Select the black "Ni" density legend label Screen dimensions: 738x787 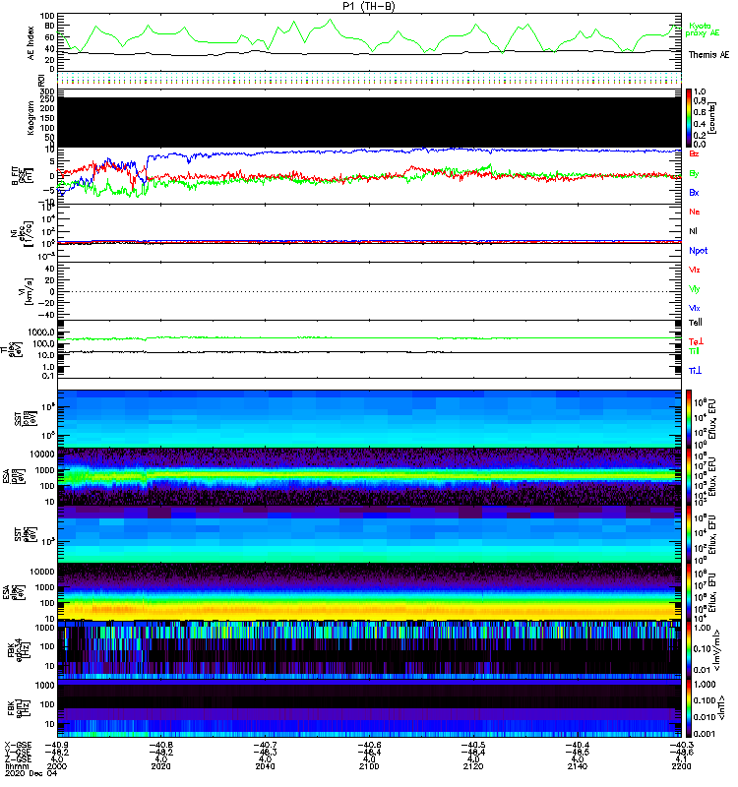(694, 231)
